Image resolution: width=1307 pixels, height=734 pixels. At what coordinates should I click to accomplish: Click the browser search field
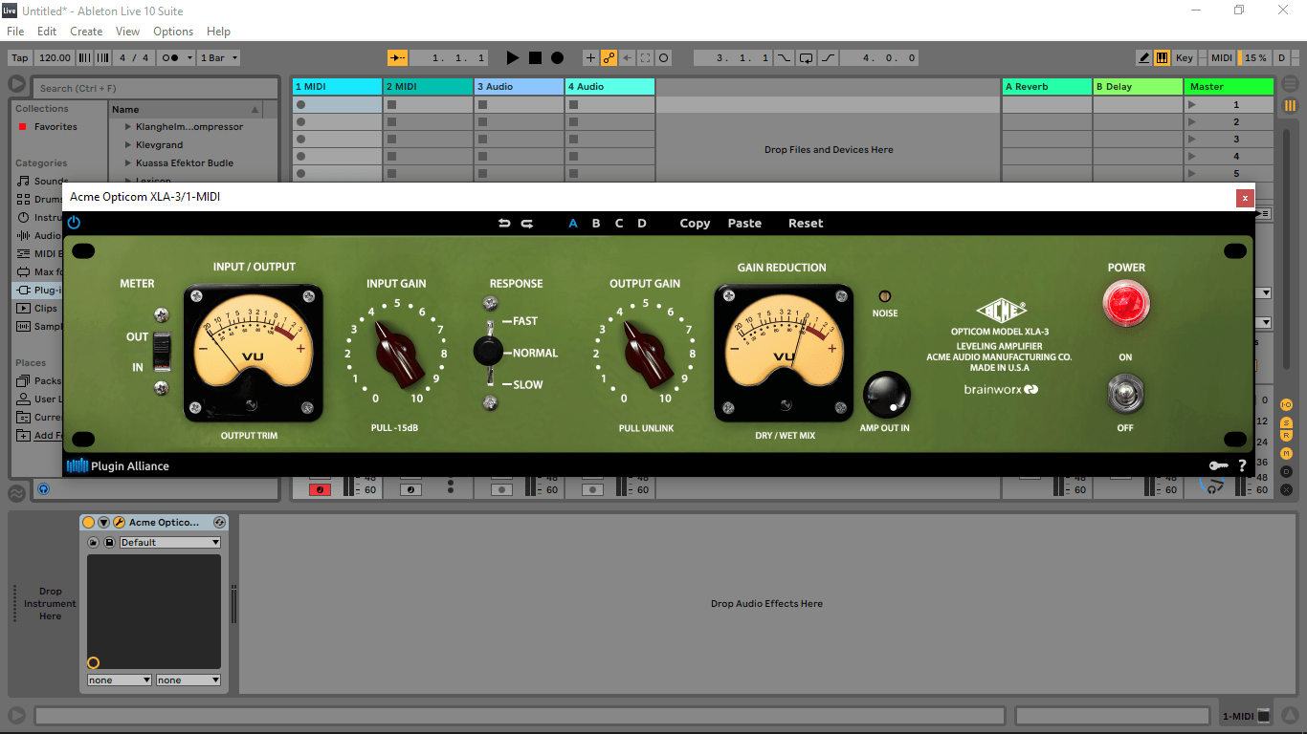[x=153, y=88]
